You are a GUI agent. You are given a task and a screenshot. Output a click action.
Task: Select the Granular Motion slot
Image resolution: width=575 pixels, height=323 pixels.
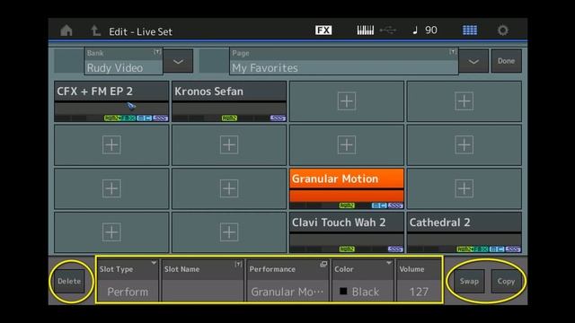tap(347, 188)
